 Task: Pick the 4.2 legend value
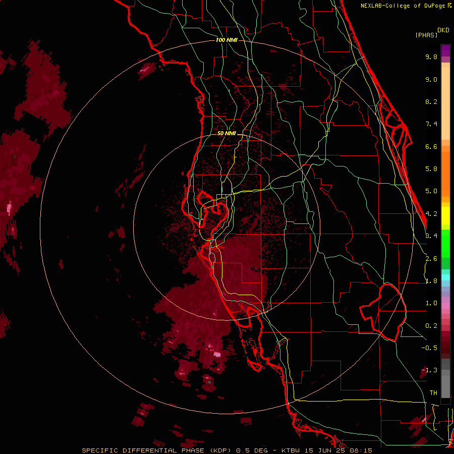[431, 214]
